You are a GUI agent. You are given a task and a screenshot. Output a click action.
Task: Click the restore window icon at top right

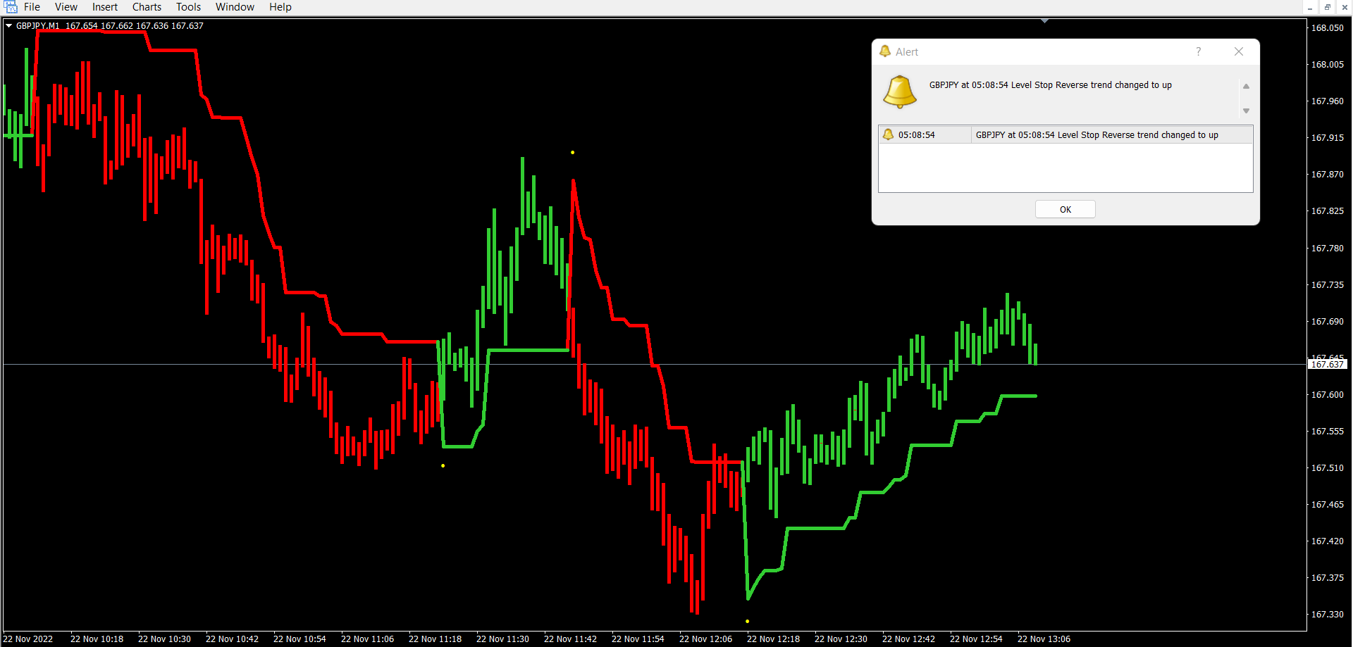pos(1328,7)
